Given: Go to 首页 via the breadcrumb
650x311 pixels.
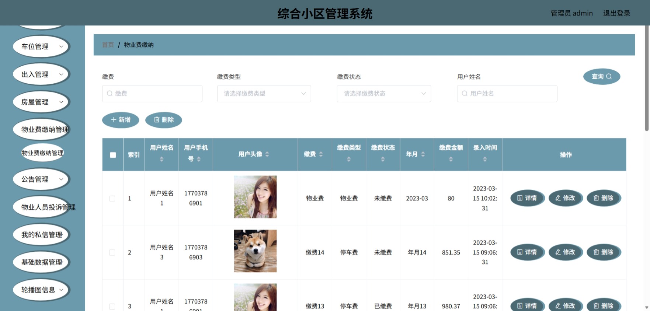Looking at the screenshot, I should tap(108, 45).
